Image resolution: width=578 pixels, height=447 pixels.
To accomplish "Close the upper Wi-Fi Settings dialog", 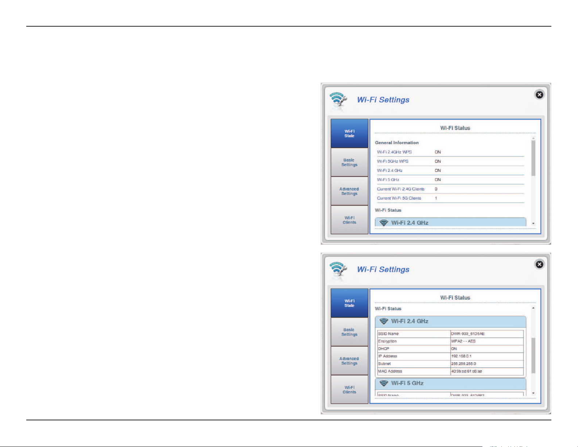I will (539, 95).
